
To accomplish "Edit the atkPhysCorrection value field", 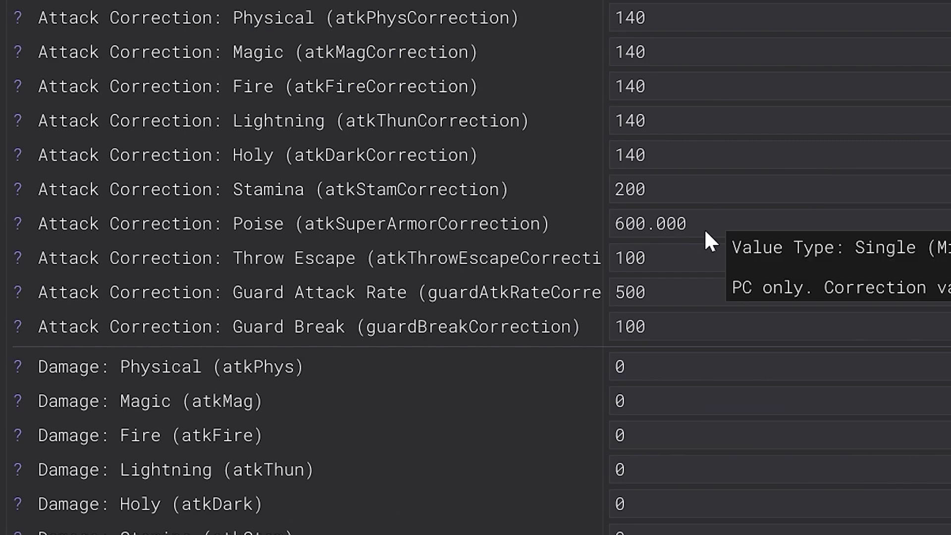I will [x=778, y=18].
